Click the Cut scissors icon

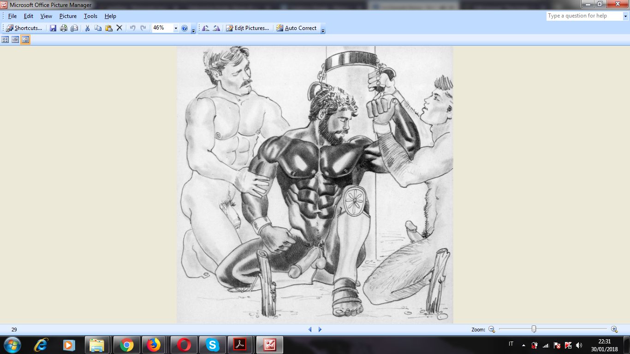[x=87, y=28]
